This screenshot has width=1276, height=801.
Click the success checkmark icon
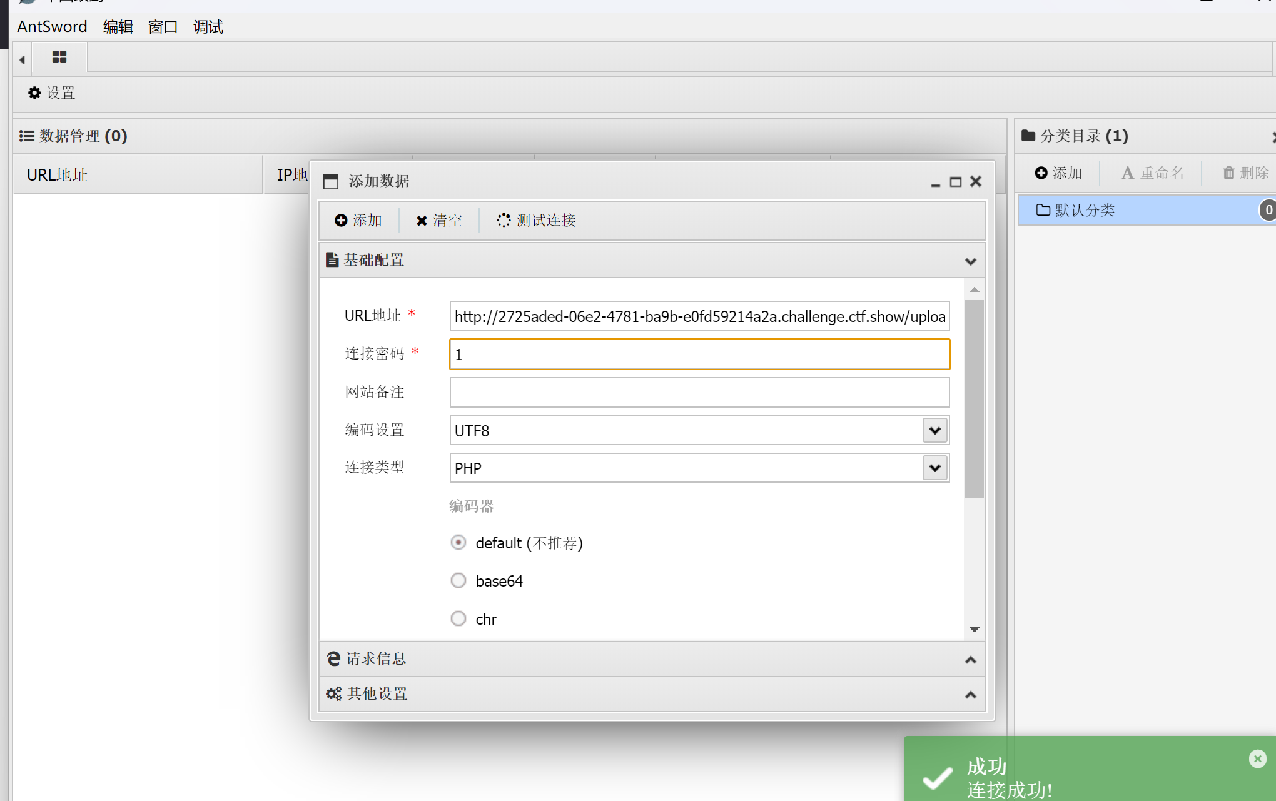tap(937, 778)
